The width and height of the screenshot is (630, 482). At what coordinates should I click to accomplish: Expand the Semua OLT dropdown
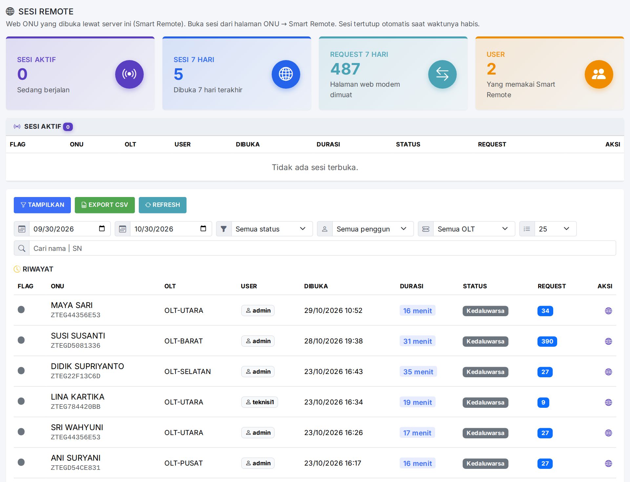tap(474, 229)
